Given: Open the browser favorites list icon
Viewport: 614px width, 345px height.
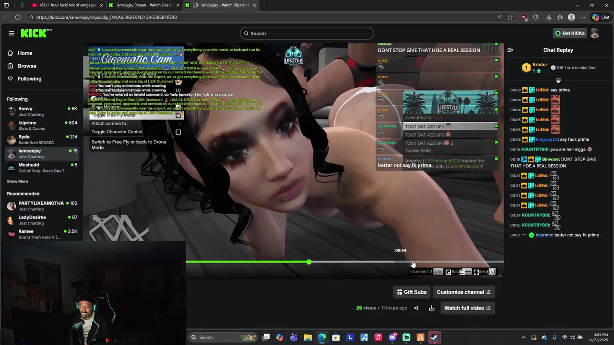Looking at the screenshot, I should point(560,17).
